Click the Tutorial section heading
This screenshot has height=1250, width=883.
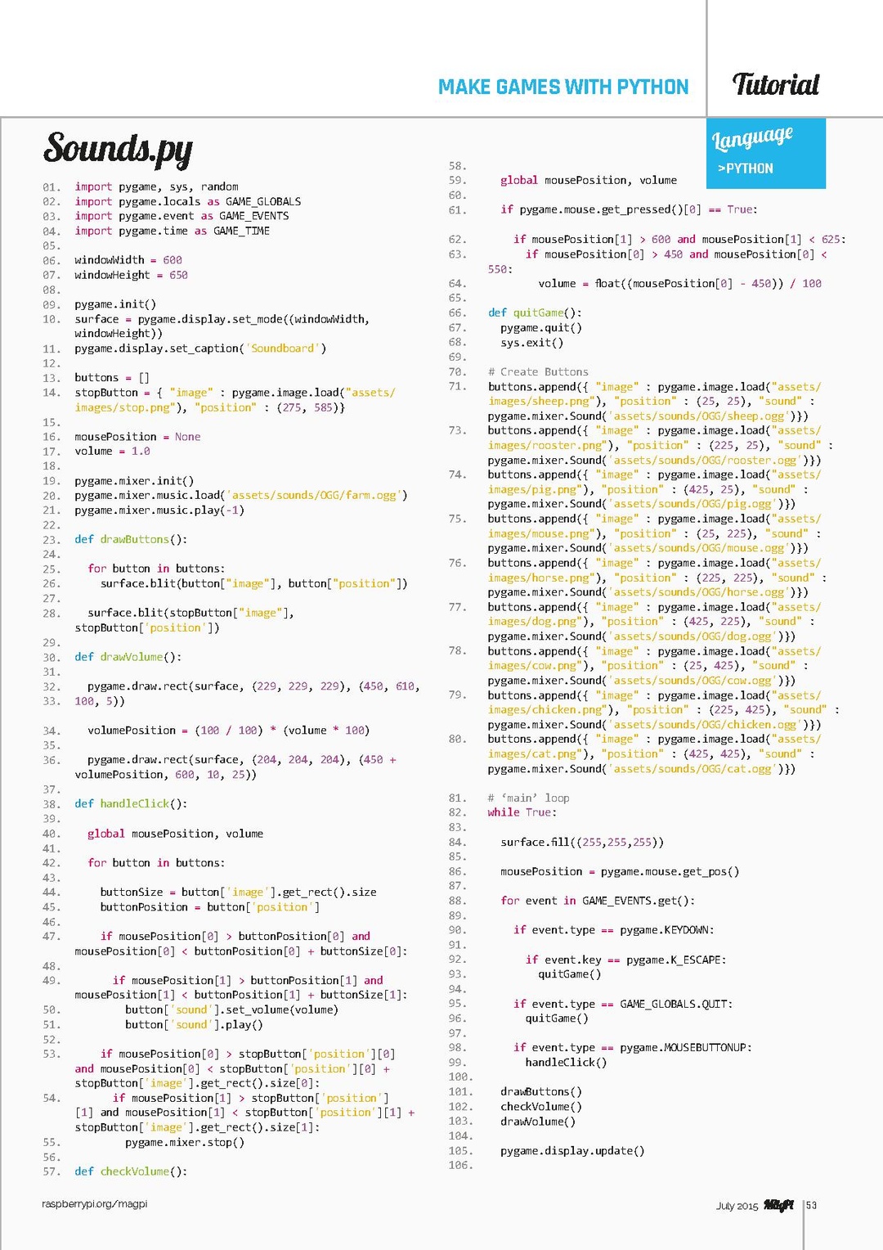pos(775,84)
